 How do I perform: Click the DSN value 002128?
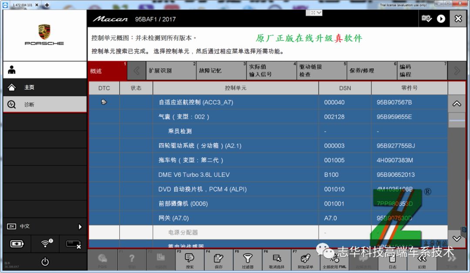[x=334, y=117]
